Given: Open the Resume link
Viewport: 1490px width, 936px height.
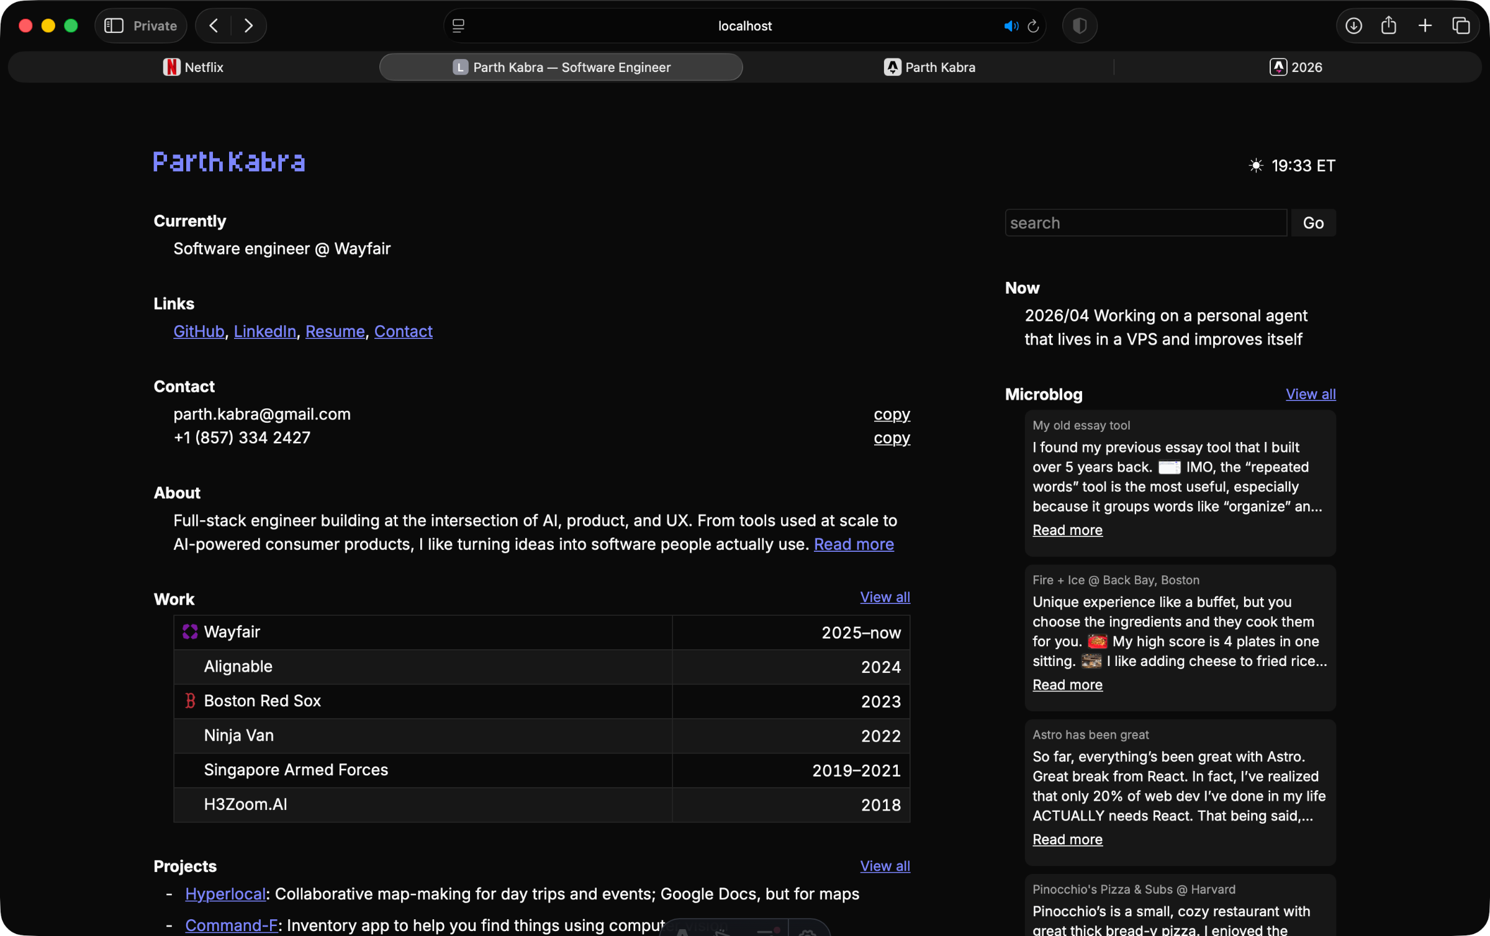Looking at the screenshot, I should point(335,331).
